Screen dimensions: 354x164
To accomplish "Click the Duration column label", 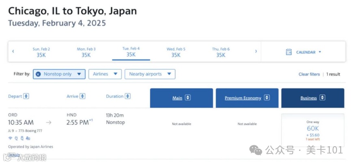I will 115,96.
